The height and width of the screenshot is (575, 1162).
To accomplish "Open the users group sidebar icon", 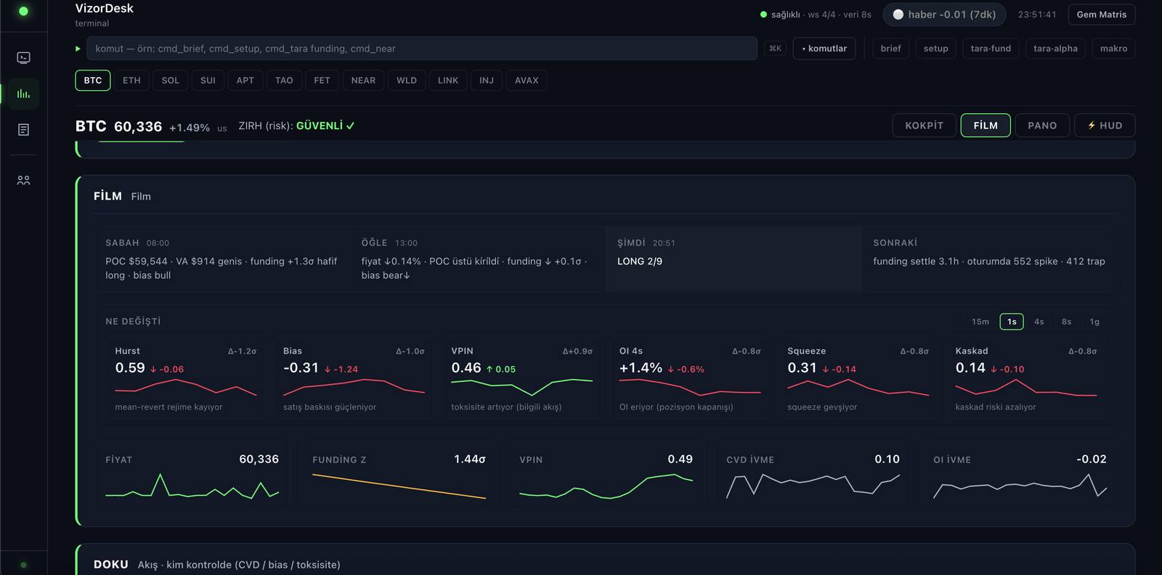I will [x=23, y=180].
